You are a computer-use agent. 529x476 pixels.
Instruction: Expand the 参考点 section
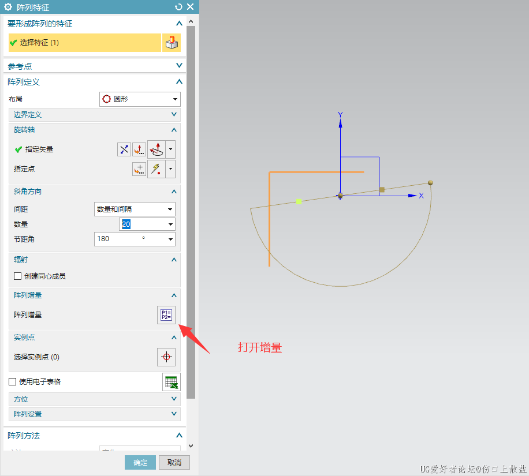[95, 66]
